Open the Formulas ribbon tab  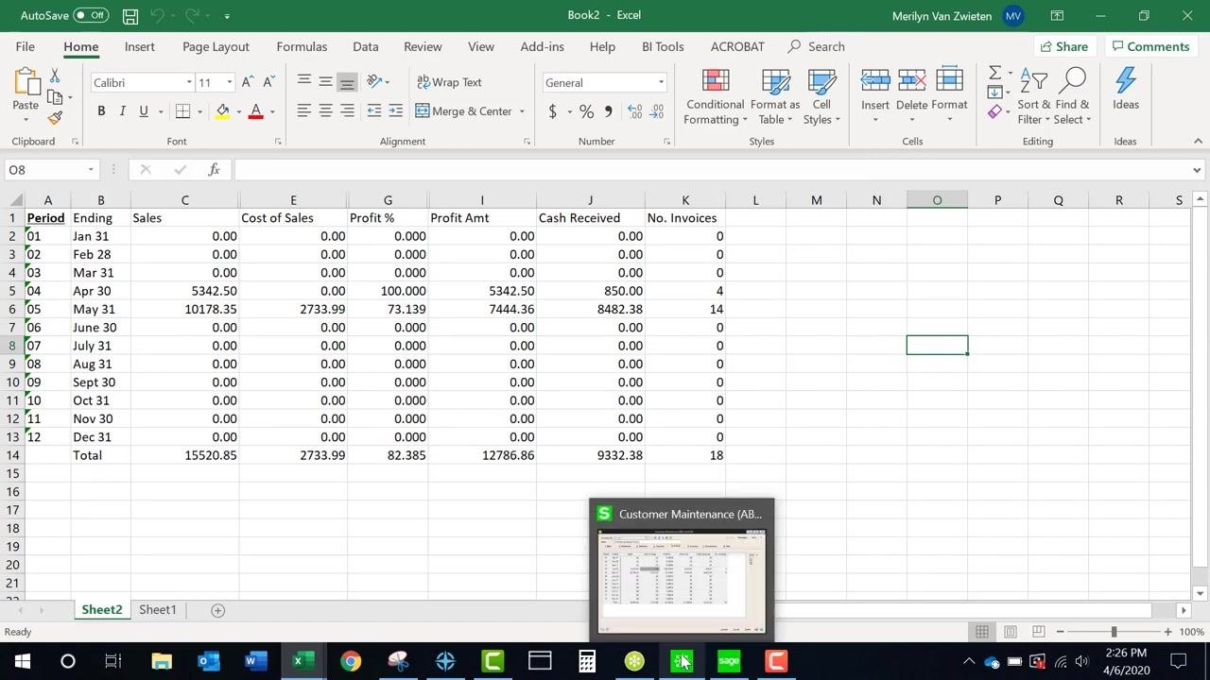302,46
